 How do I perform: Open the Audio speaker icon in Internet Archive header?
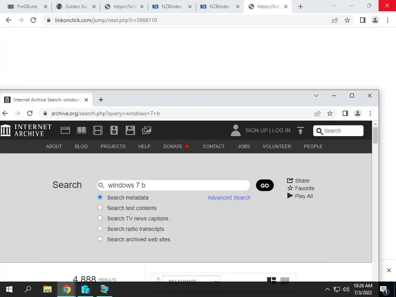[114, 130]
